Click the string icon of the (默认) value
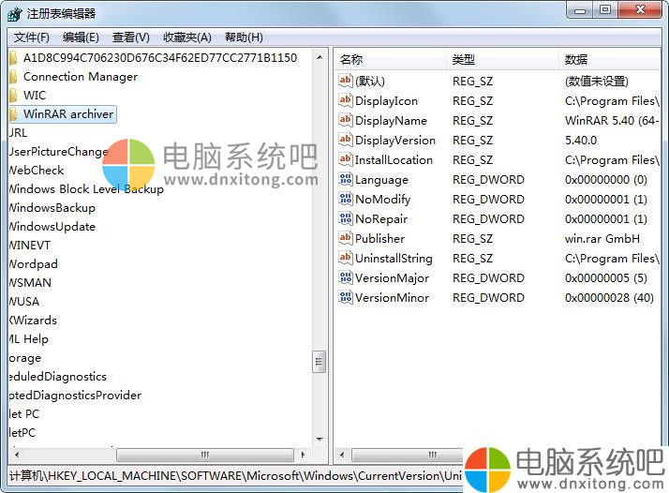 pos(345,81)
